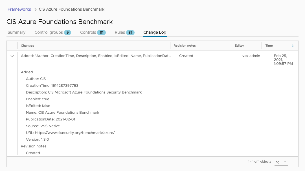Select the 'PublicationDate: 2021-02-01' line

pos(51,119)
